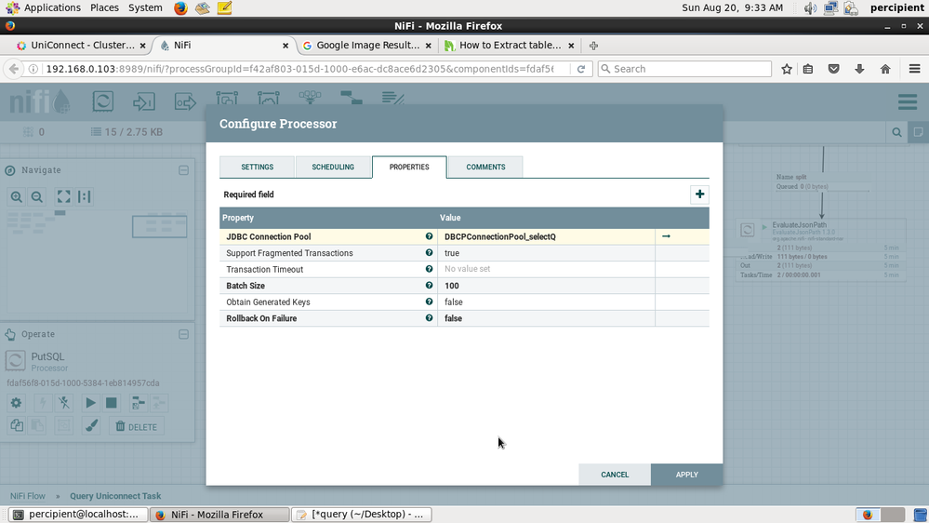Viewport: 929px width, 523px height.
Task: Add a new property with plus button
Action: click(x=699, y=194)
